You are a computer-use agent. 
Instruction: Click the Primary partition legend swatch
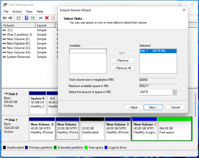26,148
